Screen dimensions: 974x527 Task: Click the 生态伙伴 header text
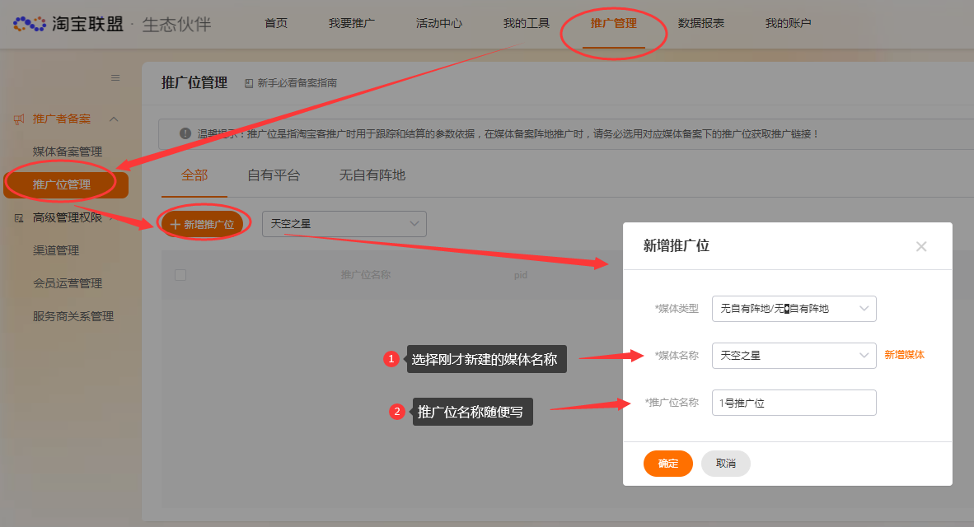click(x=177, y=24)
